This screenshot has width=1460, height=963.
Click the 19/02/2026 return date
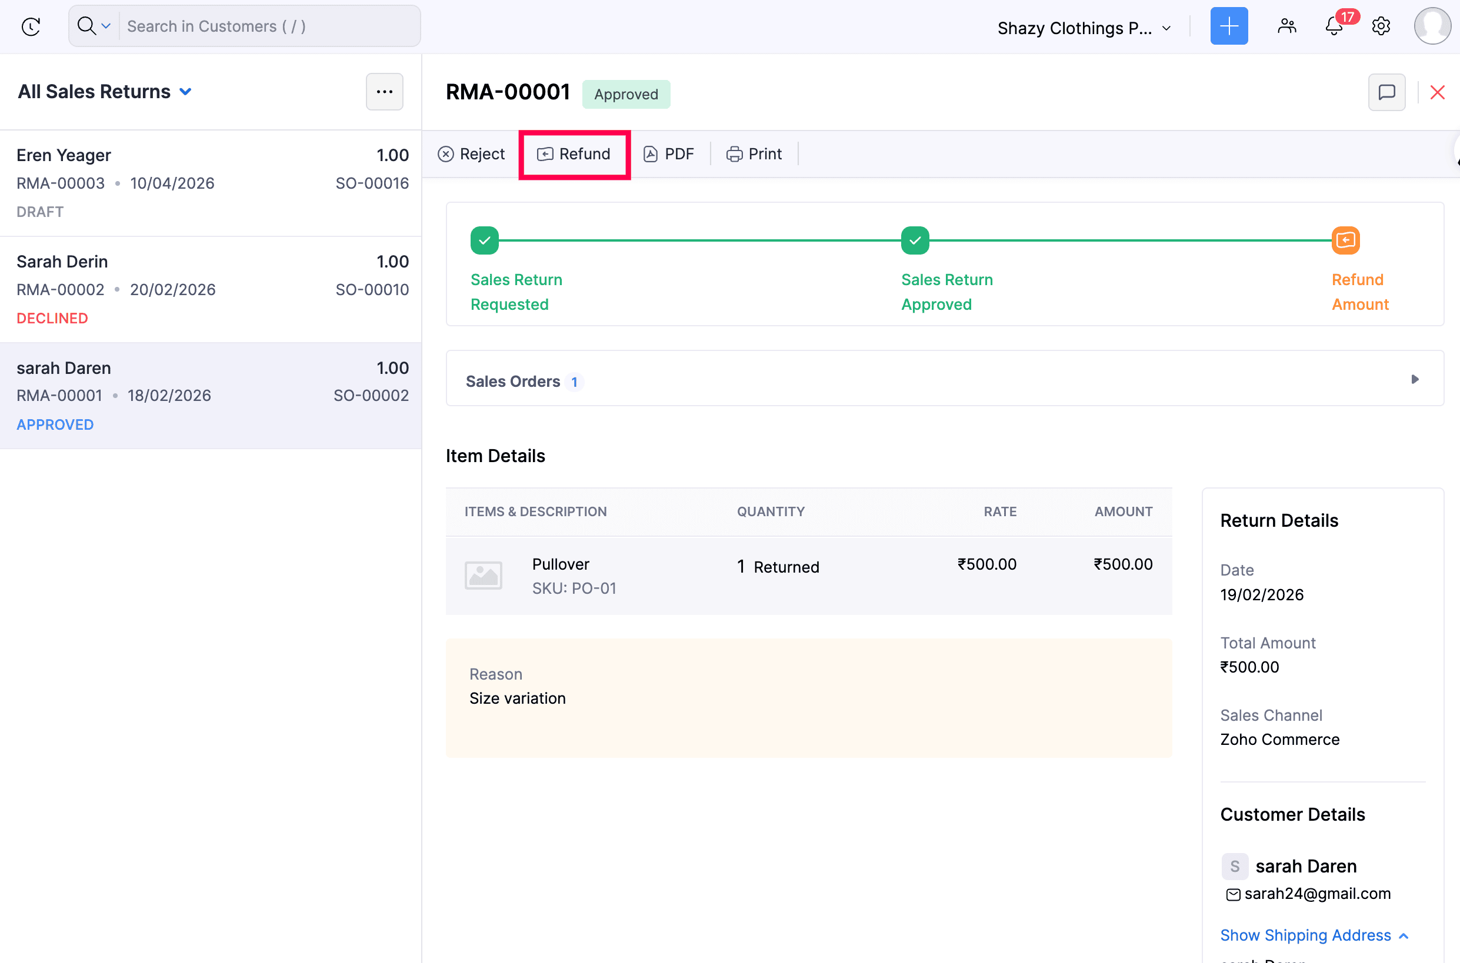coord(1262,594)
